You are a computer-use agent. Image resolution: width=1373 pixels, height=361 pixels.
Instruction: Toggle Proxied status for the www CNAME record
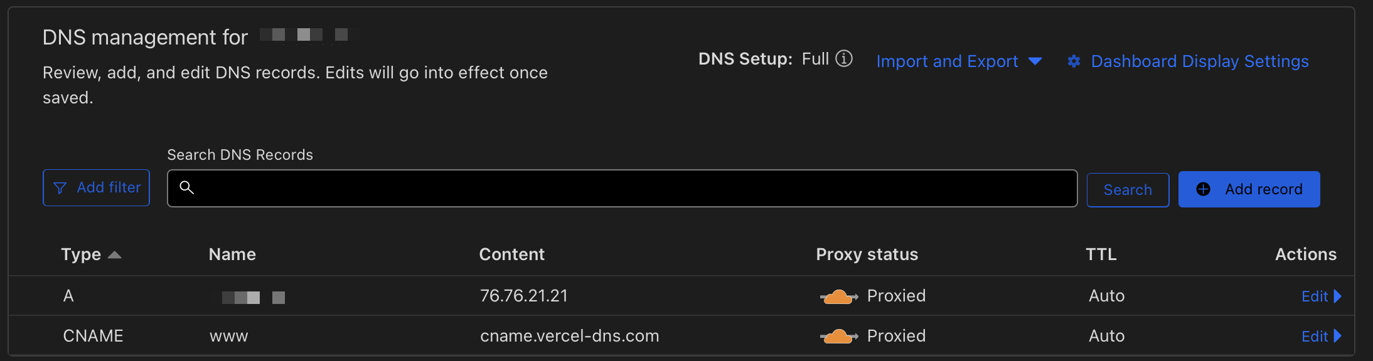pos(839,335)
